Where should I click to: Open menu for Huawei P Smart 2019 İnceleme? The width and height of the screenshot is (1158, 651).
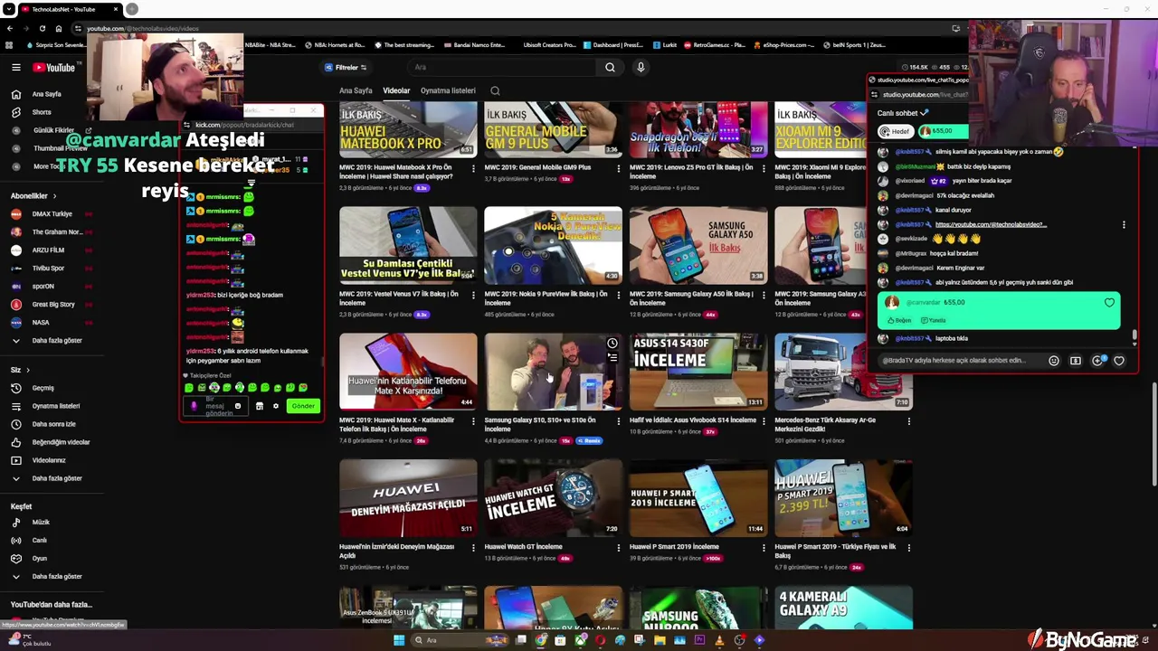(764, 547)
